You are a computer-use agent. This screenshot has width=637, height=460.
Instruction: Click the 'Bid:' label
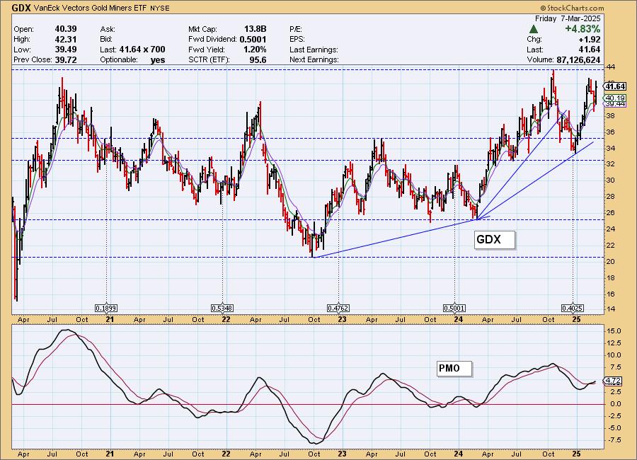point(106,40)
